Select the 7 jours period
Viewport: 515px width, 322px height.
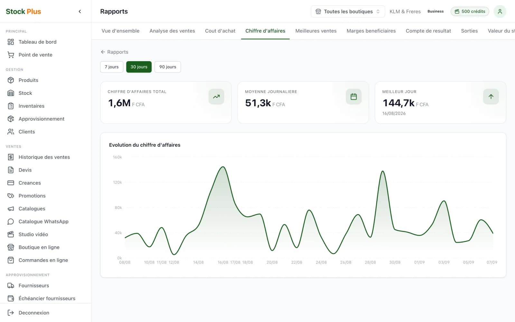(112, 67)
